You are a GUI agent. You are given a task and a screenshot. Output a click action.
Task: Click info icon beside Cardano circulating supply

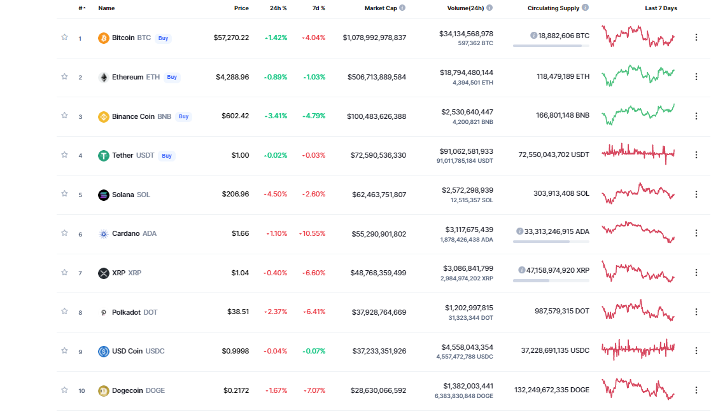(x=519, y=231)
